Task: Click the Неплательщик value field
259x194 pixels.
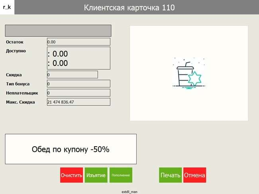Action: [x=78, y=93]
